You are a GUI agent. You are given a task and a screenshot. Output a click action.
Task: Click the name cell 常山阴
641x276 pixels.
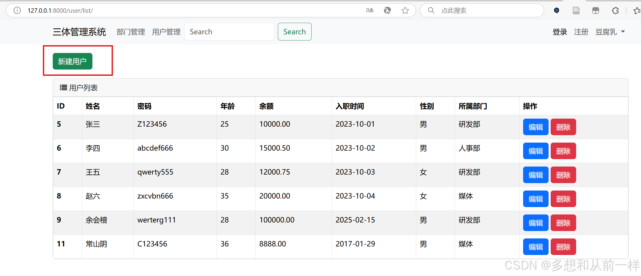pos(96,244)
